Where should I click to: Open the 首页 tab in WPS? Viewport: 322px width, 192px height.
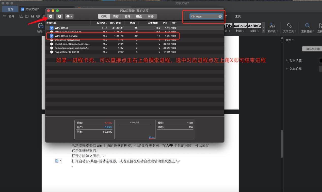(x=10, y=9)
